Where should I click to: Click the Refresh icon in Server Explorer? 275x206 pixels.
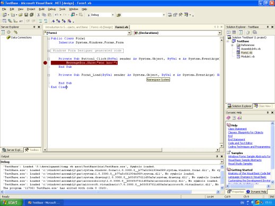point(3,32)
